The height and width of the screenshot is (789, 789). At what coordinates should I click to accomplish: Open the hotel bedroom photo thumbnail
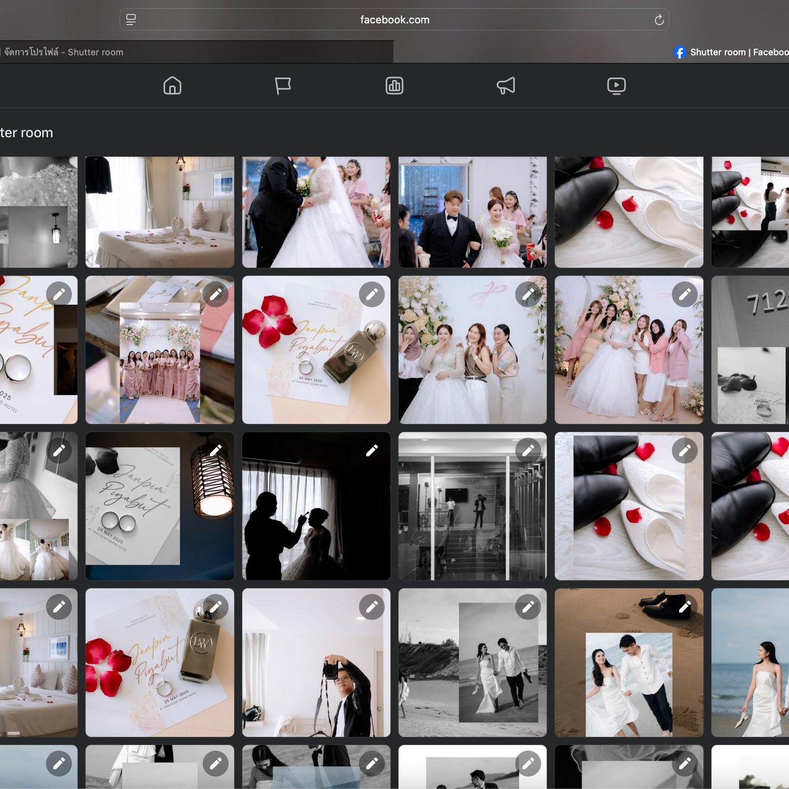(160, 212)
